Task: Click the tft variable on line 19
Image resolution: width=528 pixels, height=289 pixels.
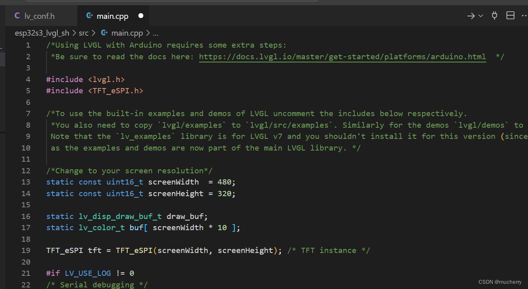Action: click(95, 251)
